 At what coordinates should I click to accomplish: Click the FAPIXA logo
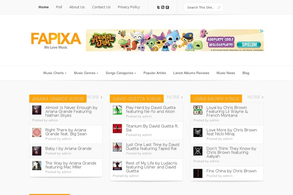[56, 39]
